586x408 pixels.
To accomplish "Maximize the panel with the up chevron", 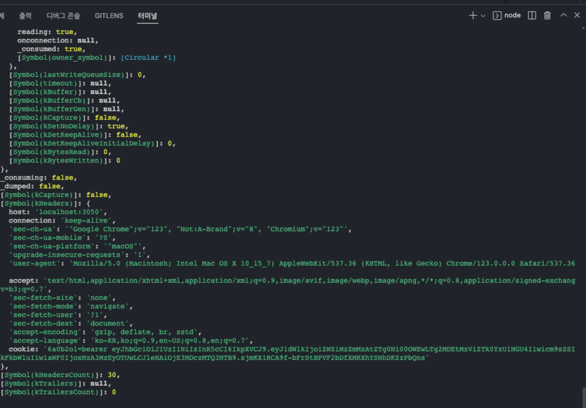I will [x=563, y=15].
